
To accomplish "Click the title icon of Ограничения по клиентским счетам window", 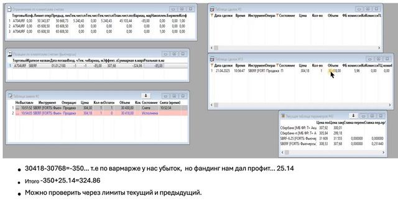I will click(9, 9).
